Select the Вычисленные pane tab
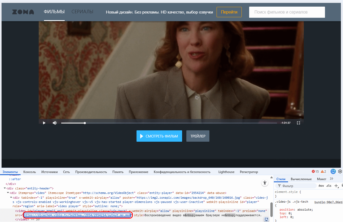Image resolution: width=343 pixels, height=222 pixels. [x=301, y=179]
